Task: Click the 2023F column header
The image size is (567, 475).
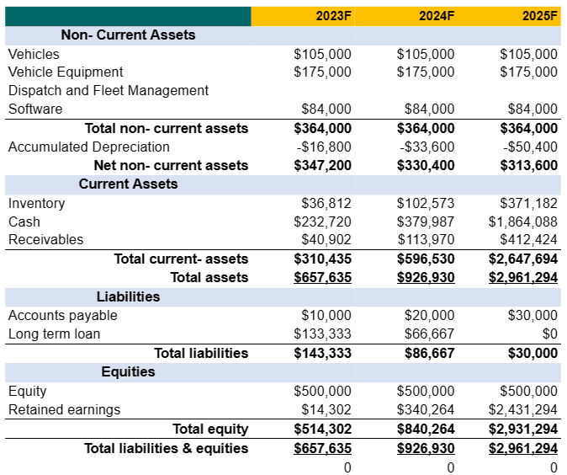Action: pyautogui.click(x=333, y=16)
